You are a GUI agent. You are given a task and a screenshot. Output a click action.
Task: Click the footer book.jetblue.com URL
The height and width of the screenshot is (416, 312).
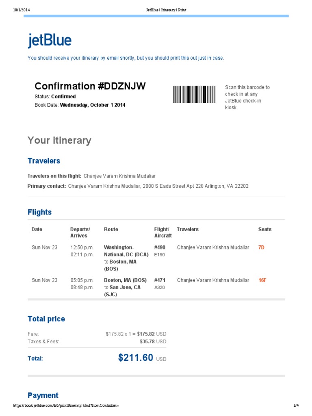click(x=66, y=405)
